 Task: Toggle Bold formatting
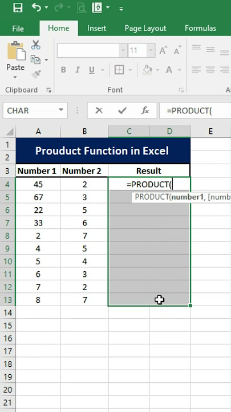tap(63, 70)
